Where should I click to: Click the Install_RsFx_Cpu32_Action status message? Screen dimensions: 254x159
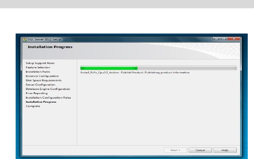[135, 73]
